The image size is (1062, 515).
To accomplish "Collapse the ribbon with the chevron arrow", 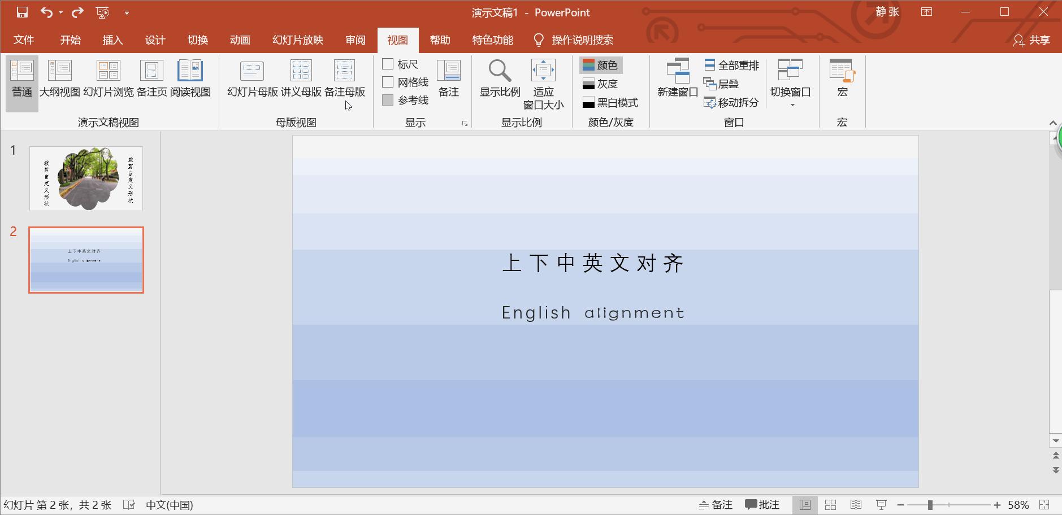I will point(1052,122).
